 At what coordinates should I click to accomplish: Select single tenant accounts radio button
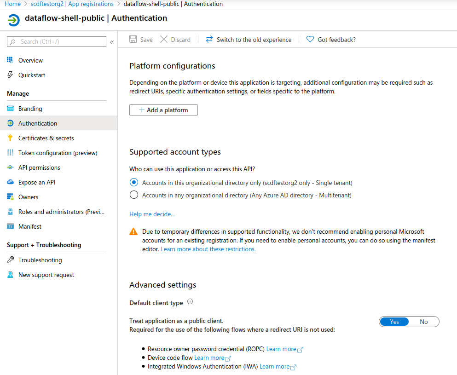(x=134, y=183)
